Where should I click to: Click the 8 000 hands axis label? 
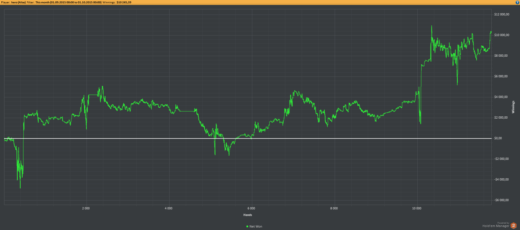(334, 208)
